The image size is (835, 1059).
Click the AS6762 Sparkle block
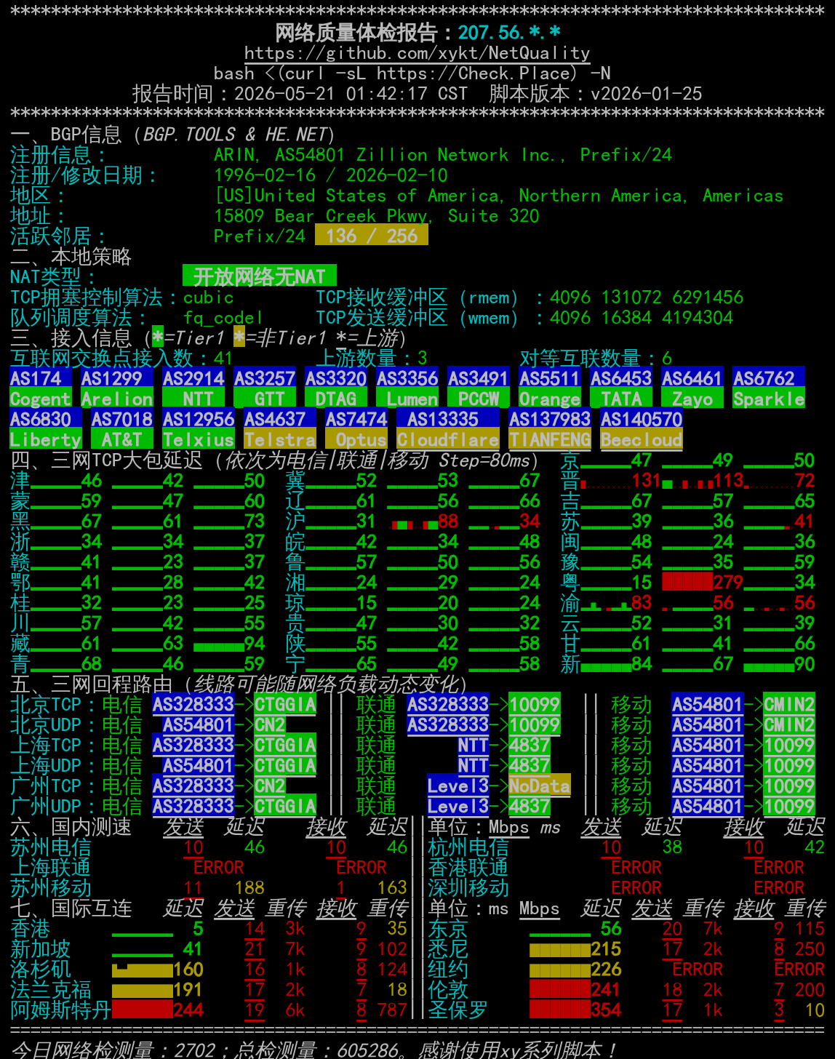click(x=769, y=388)
